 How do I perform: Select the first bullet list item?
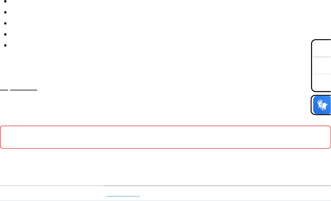click(x=5, y=2)
